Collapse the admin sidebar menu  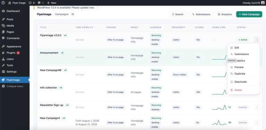[x=15, y=86]
